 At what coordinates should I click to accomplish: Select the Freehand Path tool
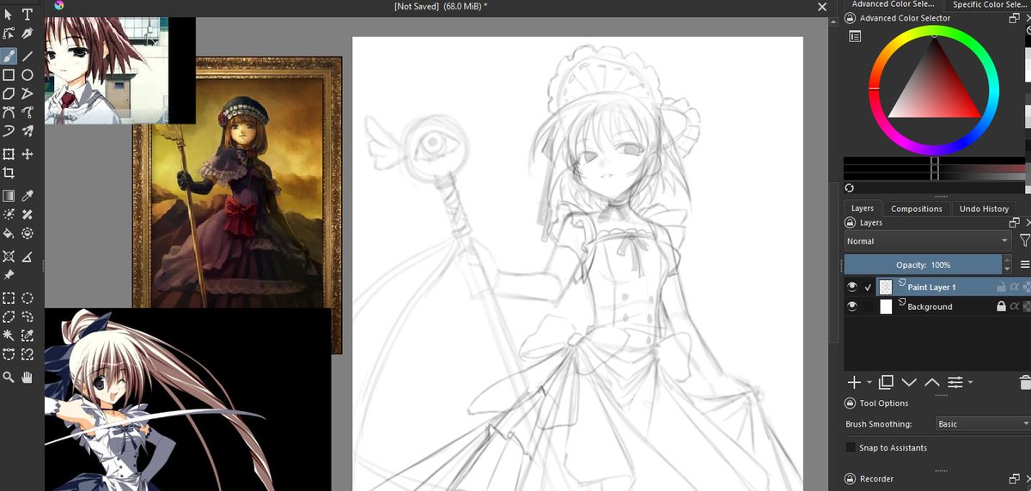(27, 112)
